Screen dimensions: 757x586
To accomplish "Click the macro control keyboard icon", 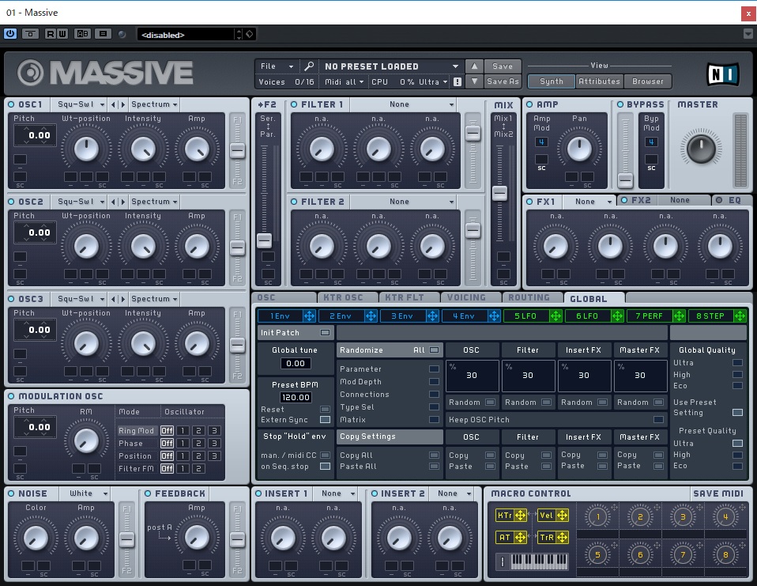I will coord(539,561).
